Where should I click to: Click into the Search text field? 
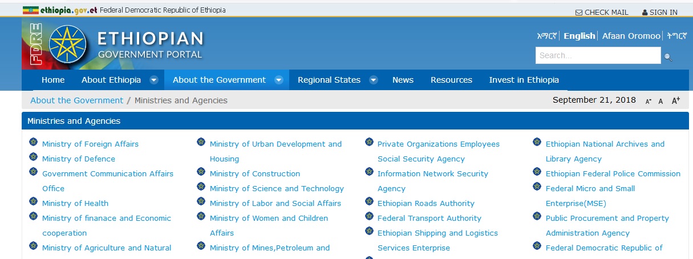pyautogui.click(x=597, y=55)
